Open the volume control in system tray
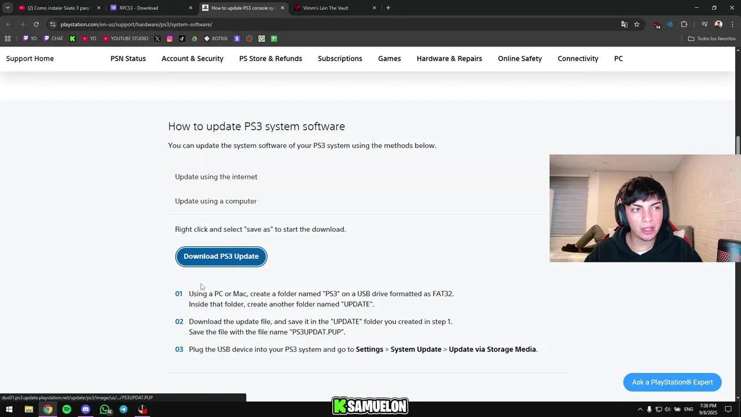 (667, 409)
